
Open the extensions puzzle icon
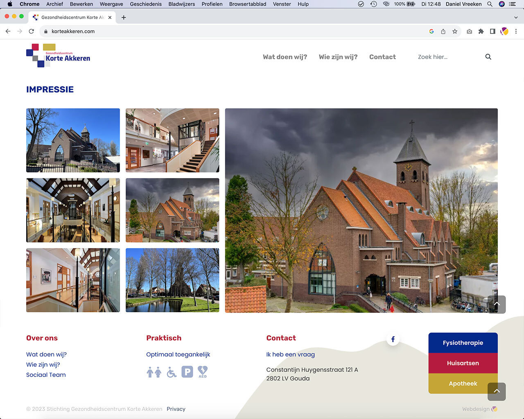[481, 31]
